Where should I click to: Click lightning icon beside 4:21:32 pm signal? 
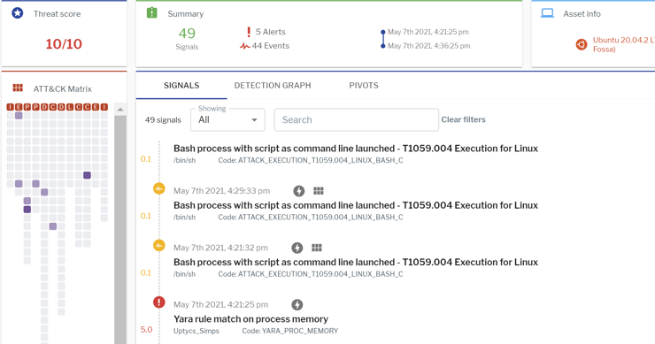point(297,248)
